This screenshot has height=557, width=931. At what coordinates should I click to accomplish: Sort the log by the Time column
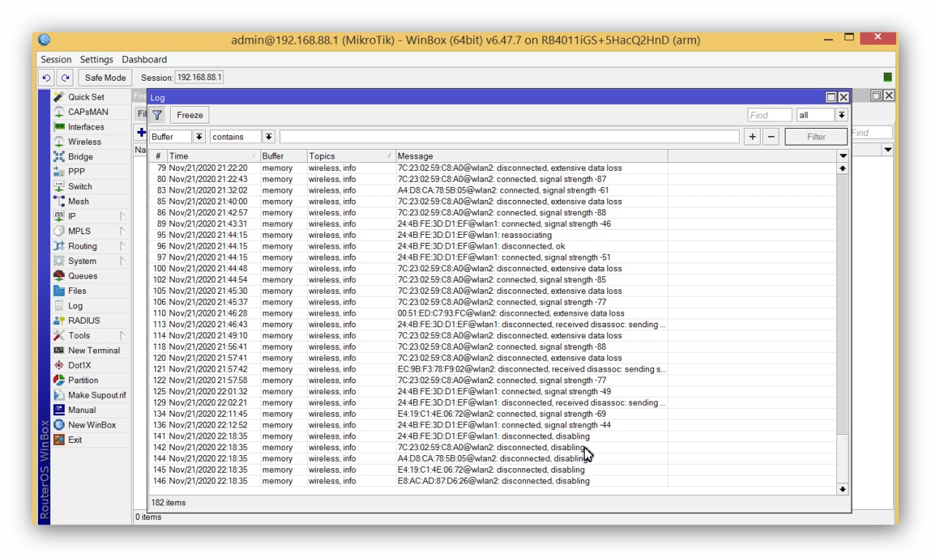click(213, 156)
